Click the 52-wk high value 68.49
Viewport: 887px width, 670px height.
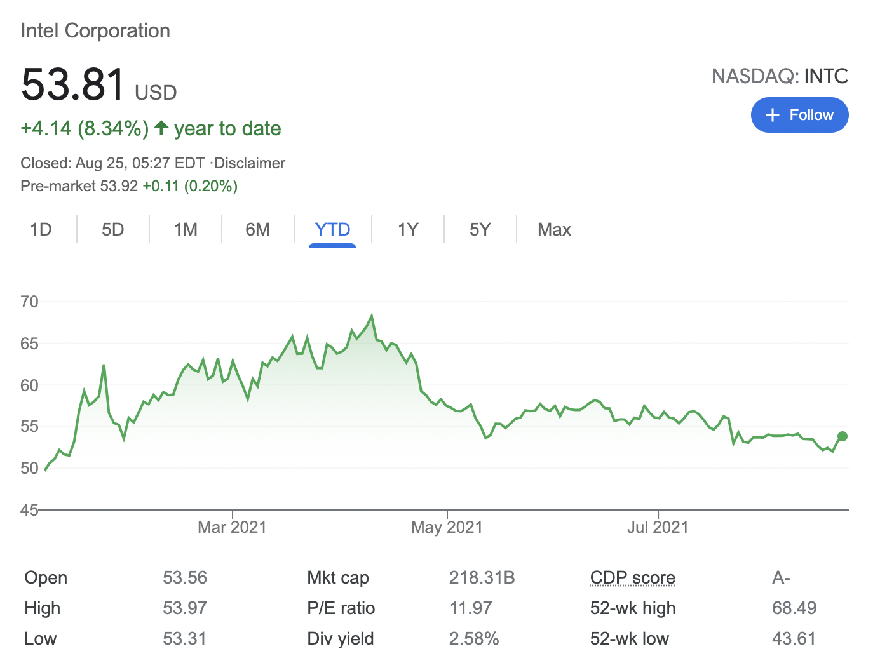coord(794,608)
